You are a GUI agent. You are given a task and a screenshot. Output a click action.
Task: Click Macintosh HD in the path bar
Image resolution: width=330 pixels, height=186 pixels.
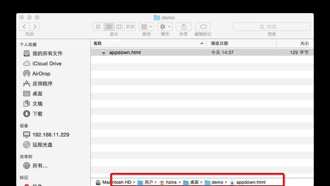tap(113, 182)
